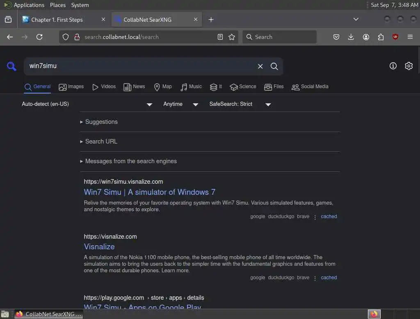Viewport: 420px width, 319px height.
Task: Select the Files category
Action: [x=274, y=87]
